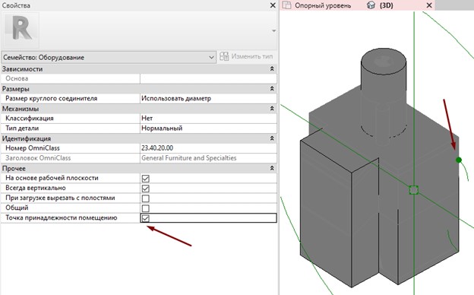Collapse the Зависимости section
The image size is (474, 295).
(272, 69)
